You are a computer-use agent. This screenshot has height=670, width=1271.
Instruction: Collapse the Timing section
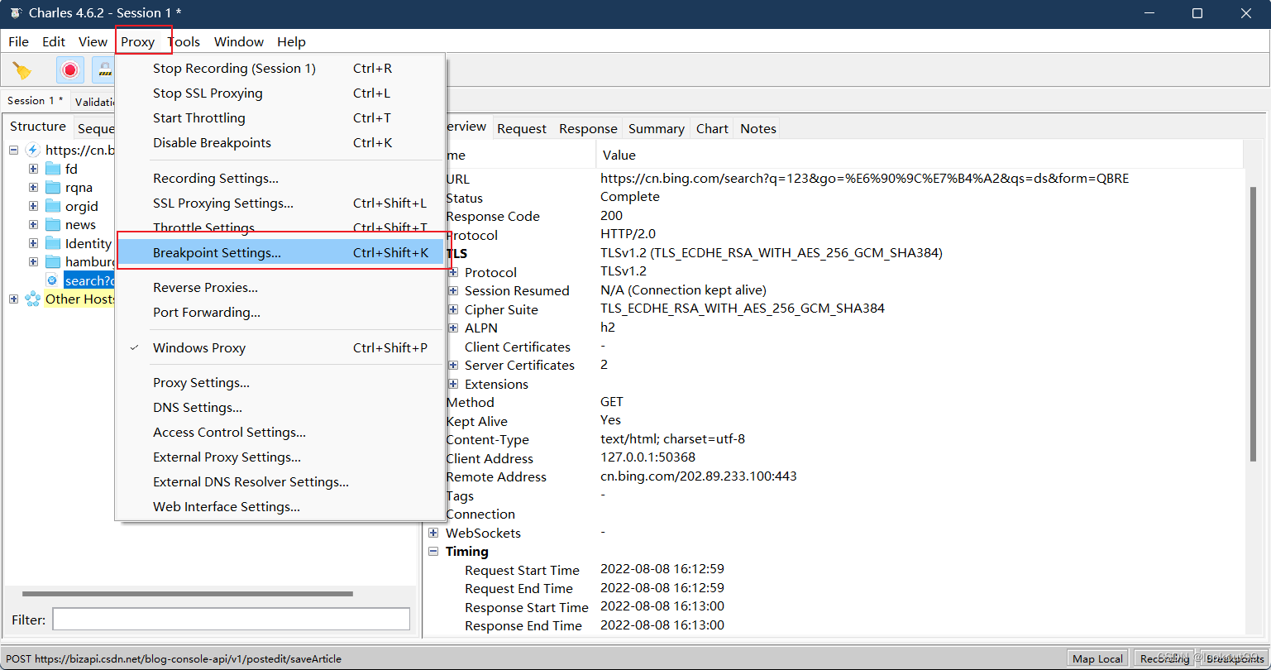coord(433,552)
